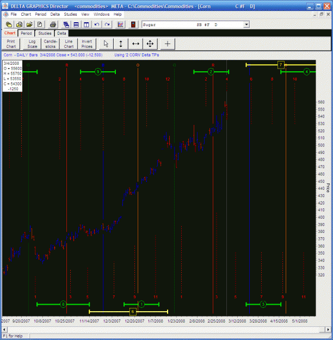333x340 pixels.
Task: Click the undo arrow icon
Action: 97,24
